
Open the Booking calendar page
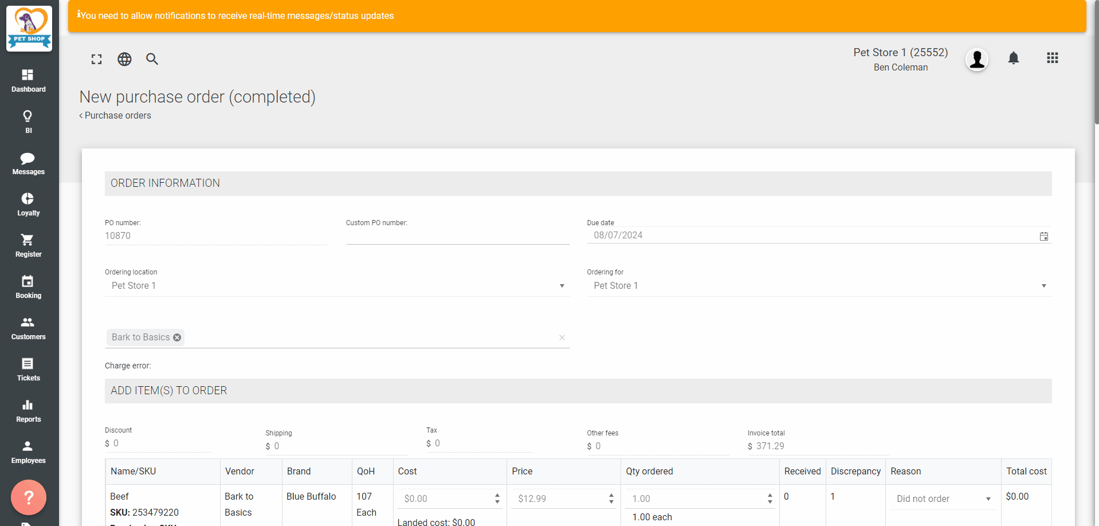pos(29,287)
